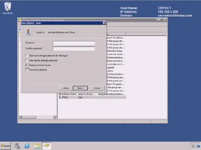Minimize the Active Directory Users and Computers window

[x=158, y=20]
